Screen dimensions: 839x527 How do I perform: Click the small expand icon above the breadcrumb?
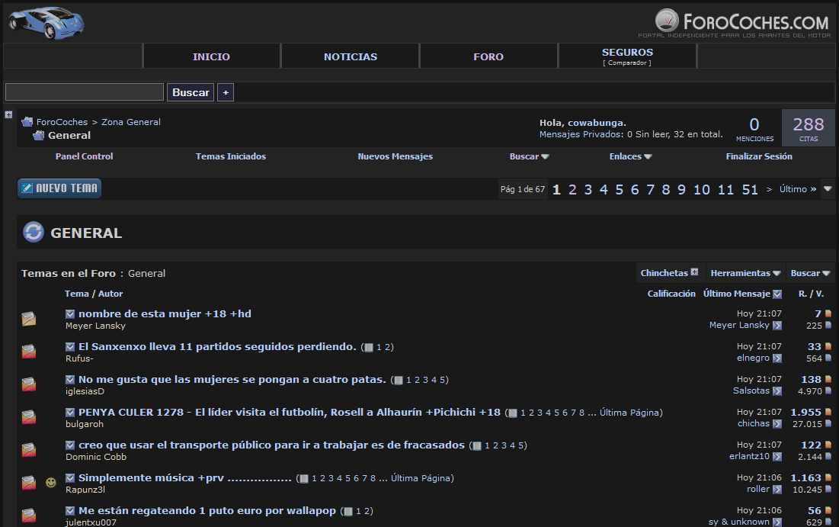8,114
